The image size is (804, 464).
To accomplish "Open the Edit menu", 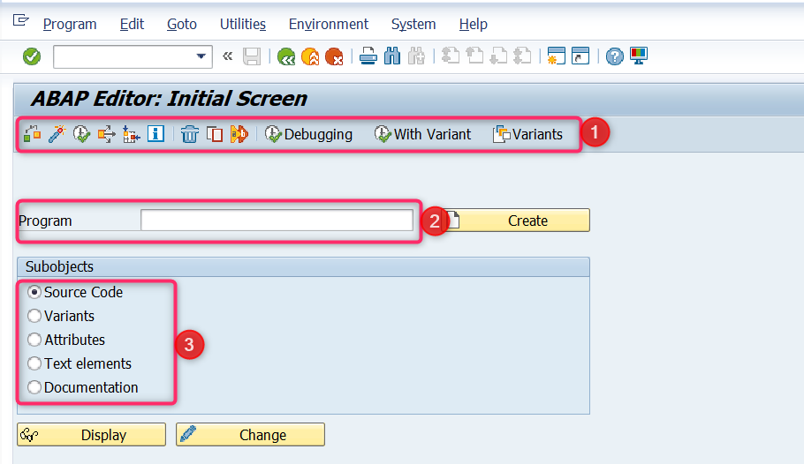I will pyautogui.click(x=132, y=24).
